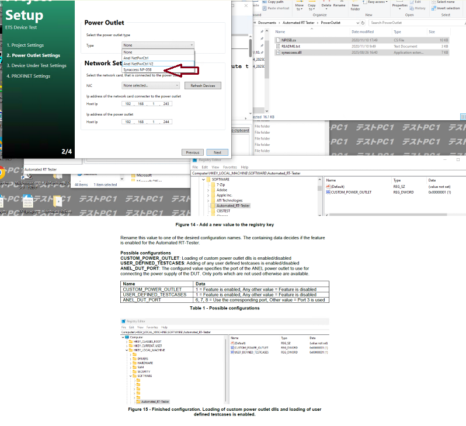This screenshot has height=426, width=466.
Task: Click the Chrome icon on the desktop
Action: [x=2, y=173]
